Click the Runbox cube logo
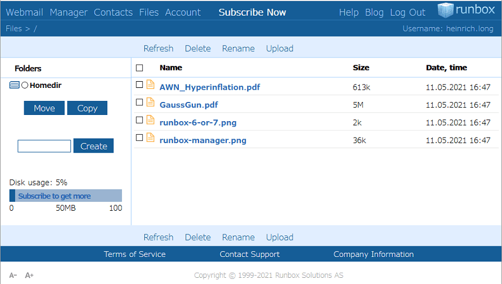Screen dimensions: 502x284 tap(446, 10)
